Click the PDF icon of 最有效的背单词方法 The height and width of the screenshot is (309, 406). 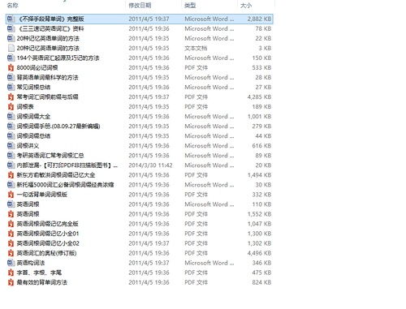pos(11,282)
